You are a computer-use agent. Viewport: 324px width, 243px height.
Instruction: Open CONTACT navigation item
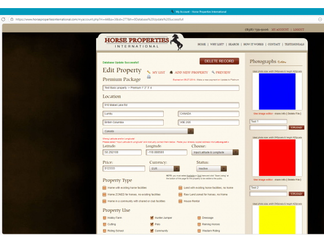pos(274,44)
